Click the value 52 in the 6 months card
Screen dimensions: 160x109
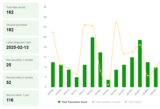tap(9, 83)
